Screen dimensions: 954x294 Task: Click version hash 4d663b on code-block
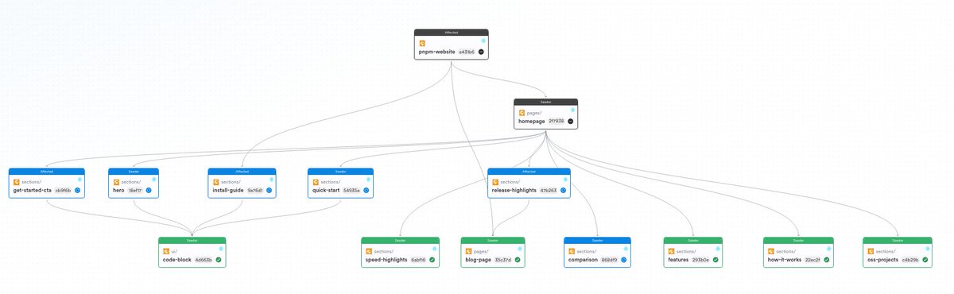click(x=204, y=260)
